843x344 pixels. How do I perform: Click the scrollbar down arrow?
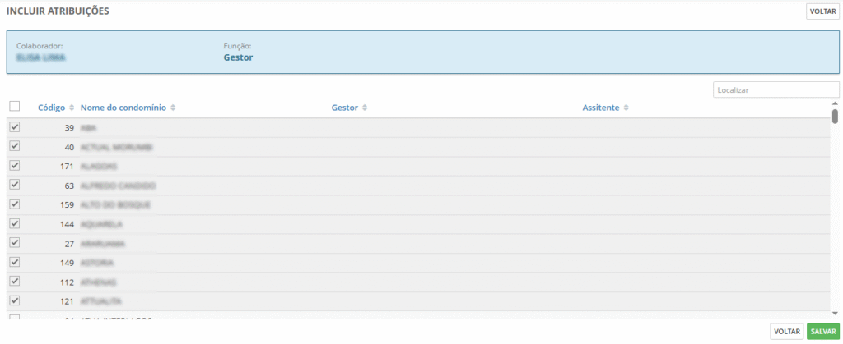835,314
